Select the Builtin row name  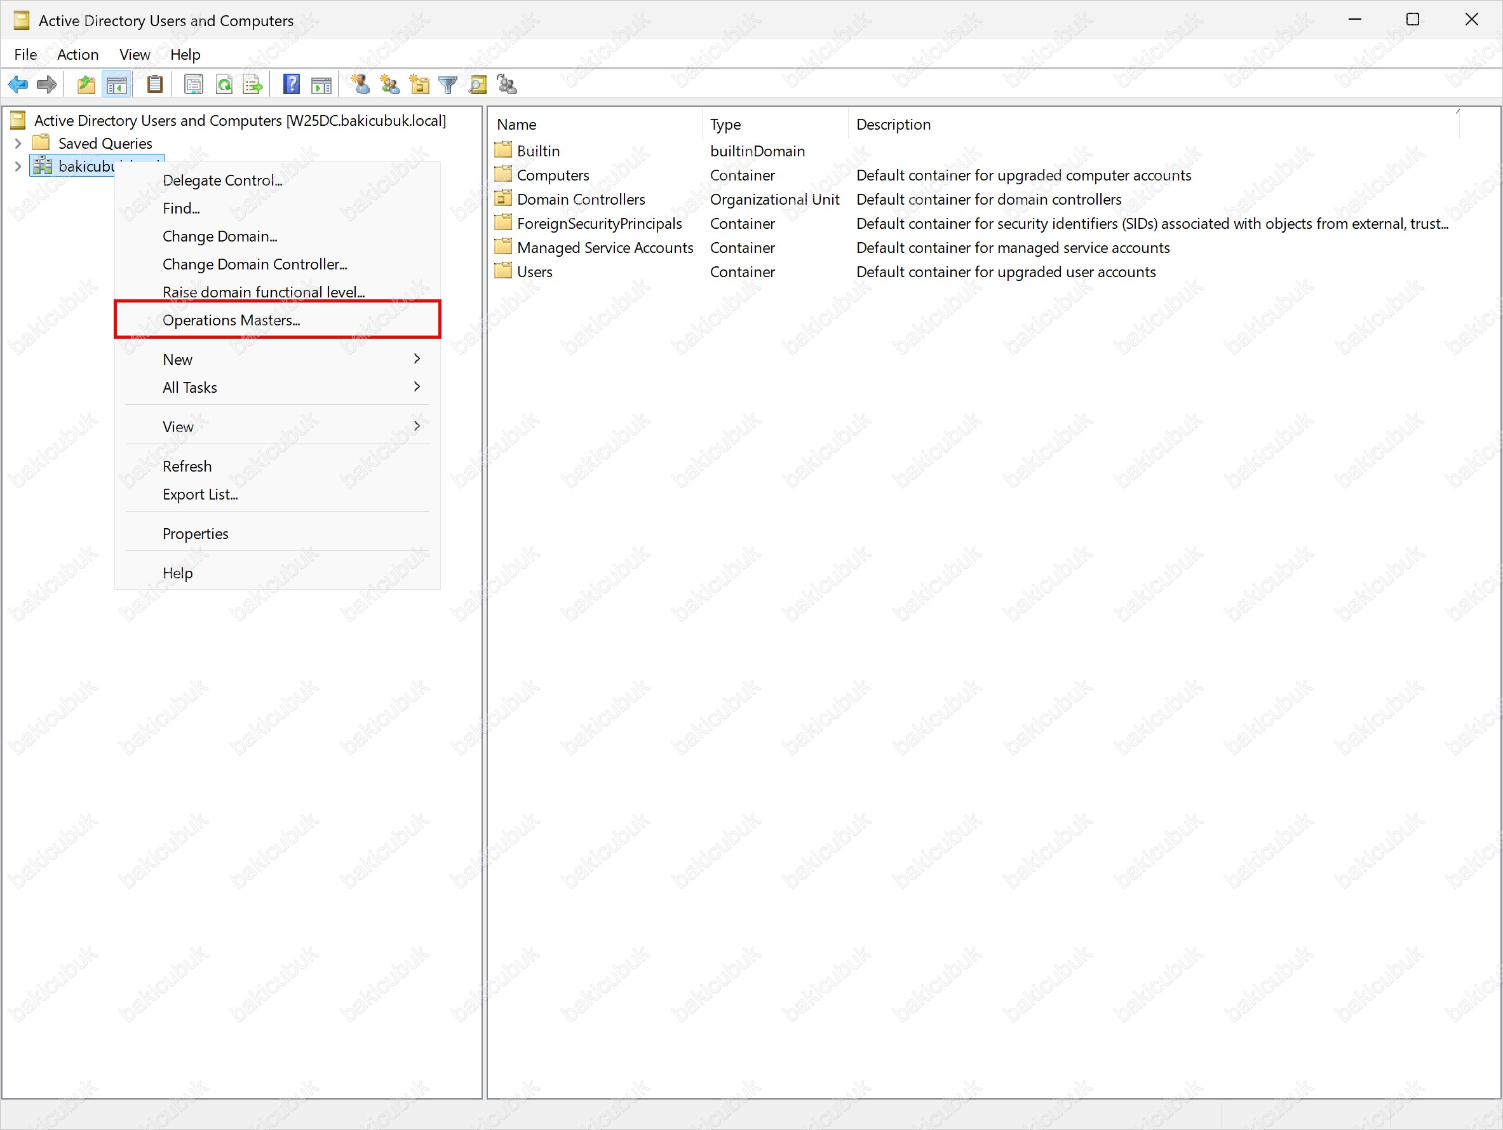538,150
